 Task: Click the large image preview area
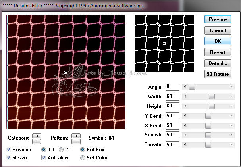pyautogui.click(x=66, y=72)
